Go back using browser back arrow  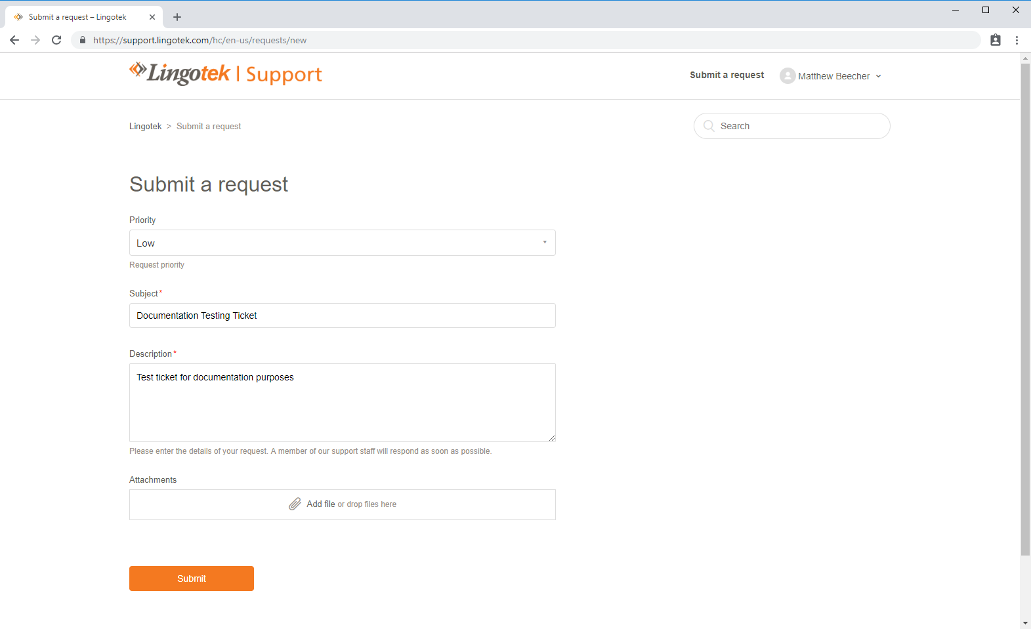pyautogui.click(x=14, y=40)
